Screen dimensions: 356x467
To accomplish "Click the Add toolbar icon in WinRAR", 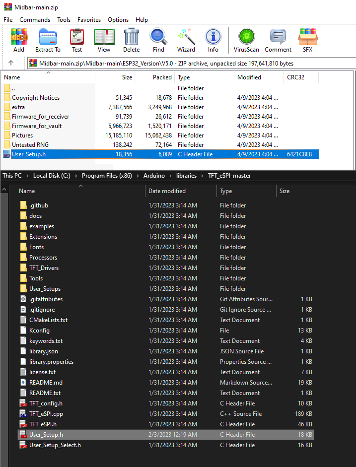I will tap(19, 37).
